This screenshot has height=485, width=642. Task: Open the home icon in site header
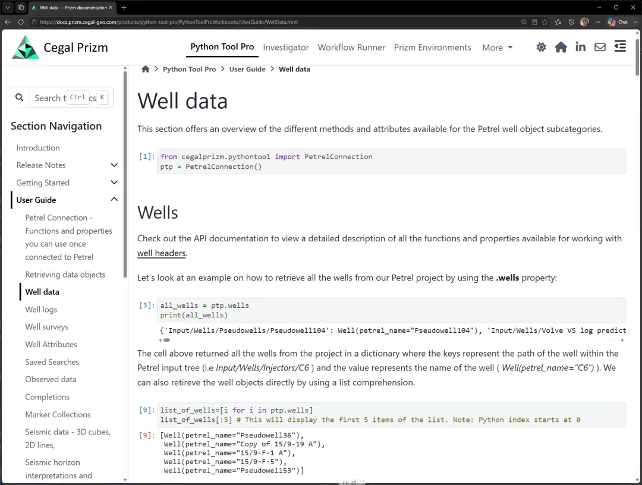561,47
